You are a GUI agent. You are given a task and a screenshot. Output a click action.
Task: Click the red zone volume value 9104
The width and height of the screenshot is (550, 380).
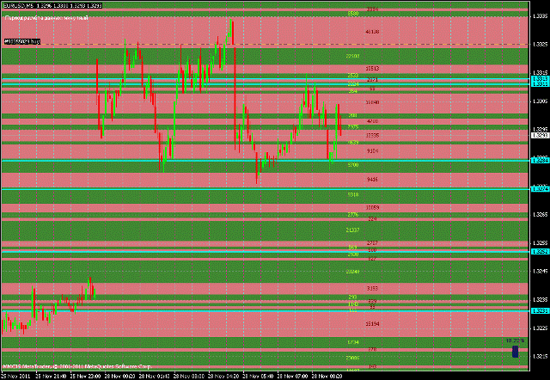pyautogui.click(x=372, y=150)
